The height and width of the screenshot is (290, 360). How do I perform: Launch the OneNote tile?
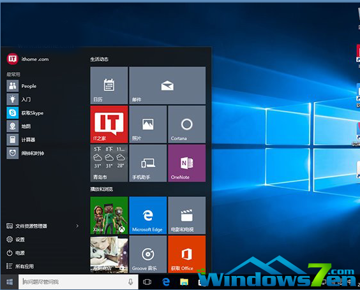pos(186,163)
